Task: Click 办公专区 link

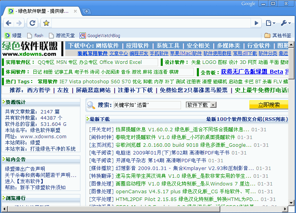Action: click(88, 62)
